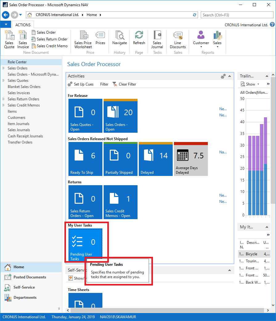Screen dimensions: 276x321
Task: Create a new Sales Credit Memo
Action: click(50, 46)
